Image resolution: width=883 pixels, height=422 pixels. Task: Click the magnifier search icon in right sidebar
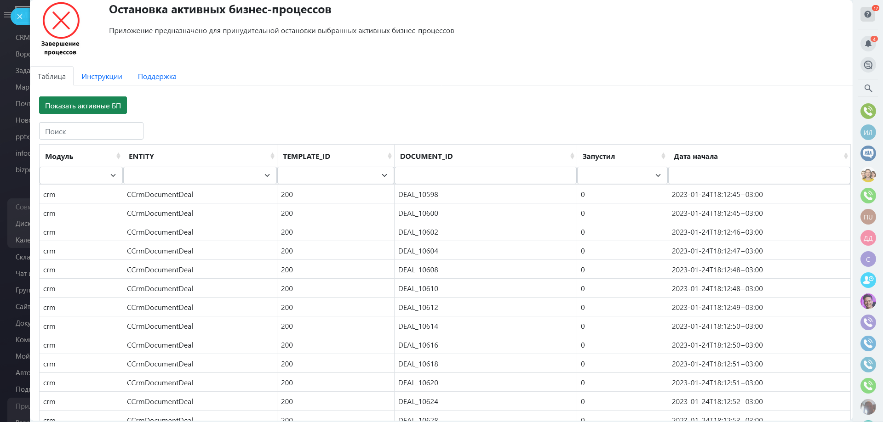point(868,88)
